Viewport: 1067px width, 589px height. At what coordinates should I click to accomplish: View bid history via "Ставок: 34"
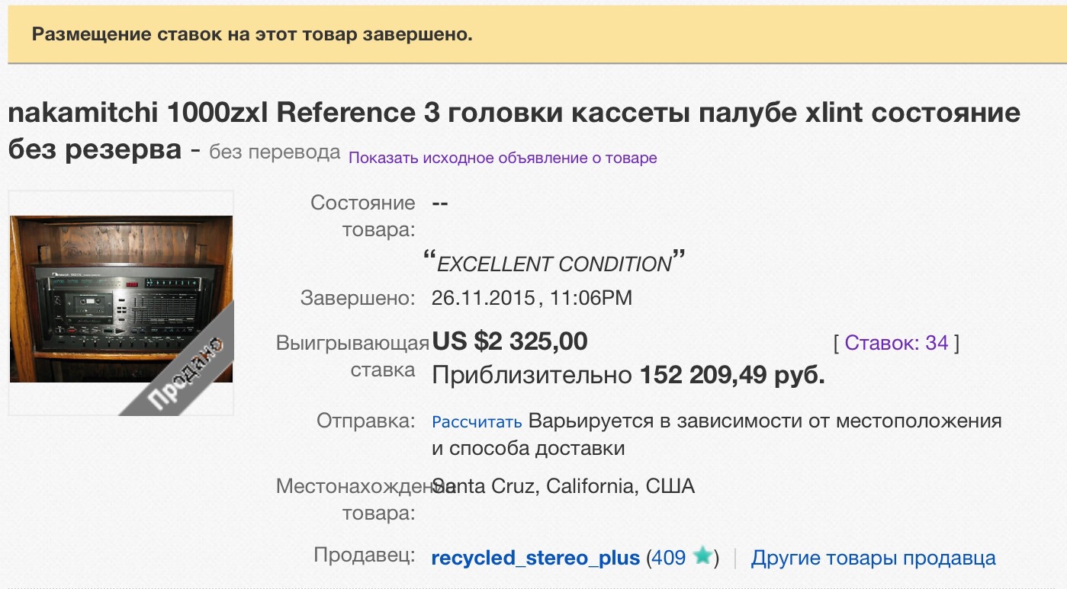(897, 343)
